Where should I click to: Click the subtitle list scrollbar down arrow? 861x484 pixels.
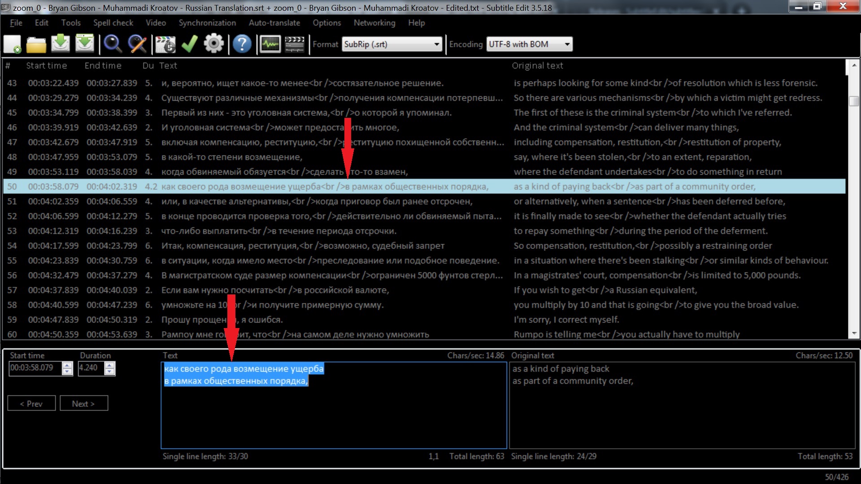pyautogui.click(x=854, y=334)
